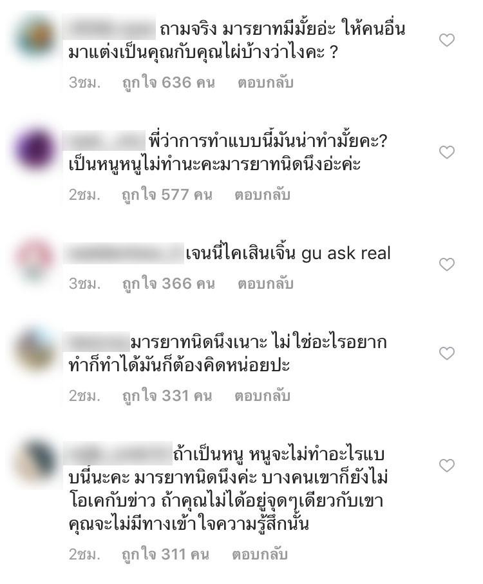The image size is (483, 584).
Task: View who liked the 331-likes comment
Action: (x=167, y=396)
